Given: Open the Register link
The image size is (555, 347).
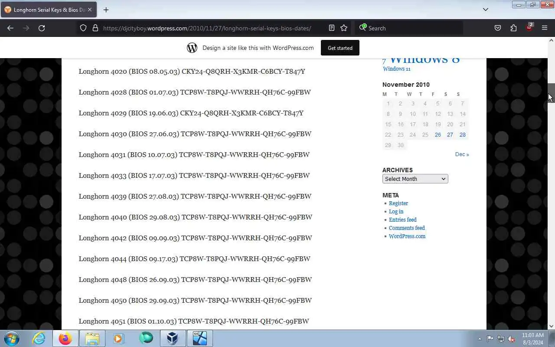Looking at the screenshot, I should 398,203.
